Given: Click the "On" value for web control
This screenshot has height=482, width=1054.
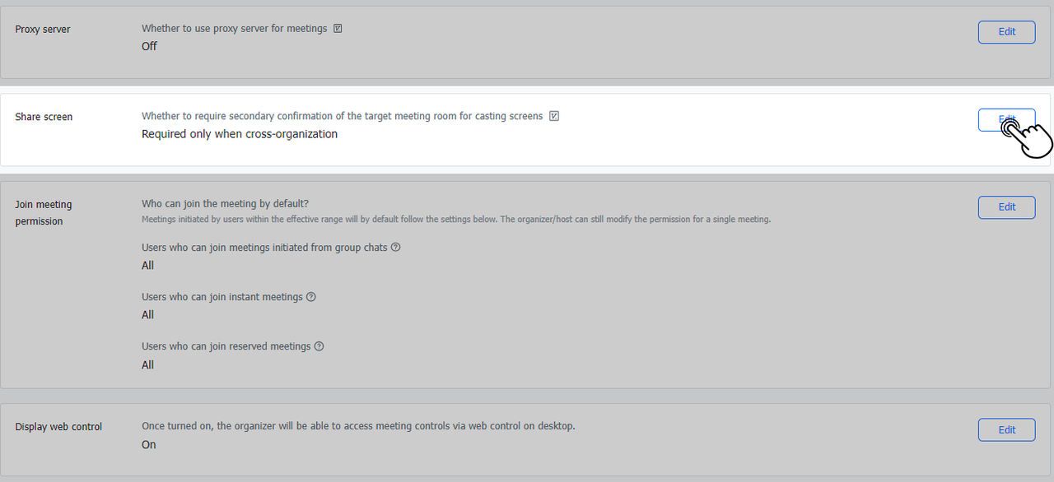Looking at the screenshot, I should point(148,445).
